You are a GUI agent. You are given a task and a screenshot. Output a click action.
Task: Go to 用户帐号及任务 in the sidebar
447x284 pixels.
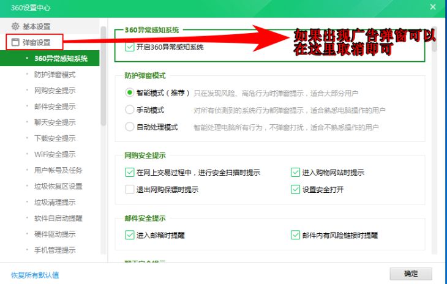click(58, 170)
